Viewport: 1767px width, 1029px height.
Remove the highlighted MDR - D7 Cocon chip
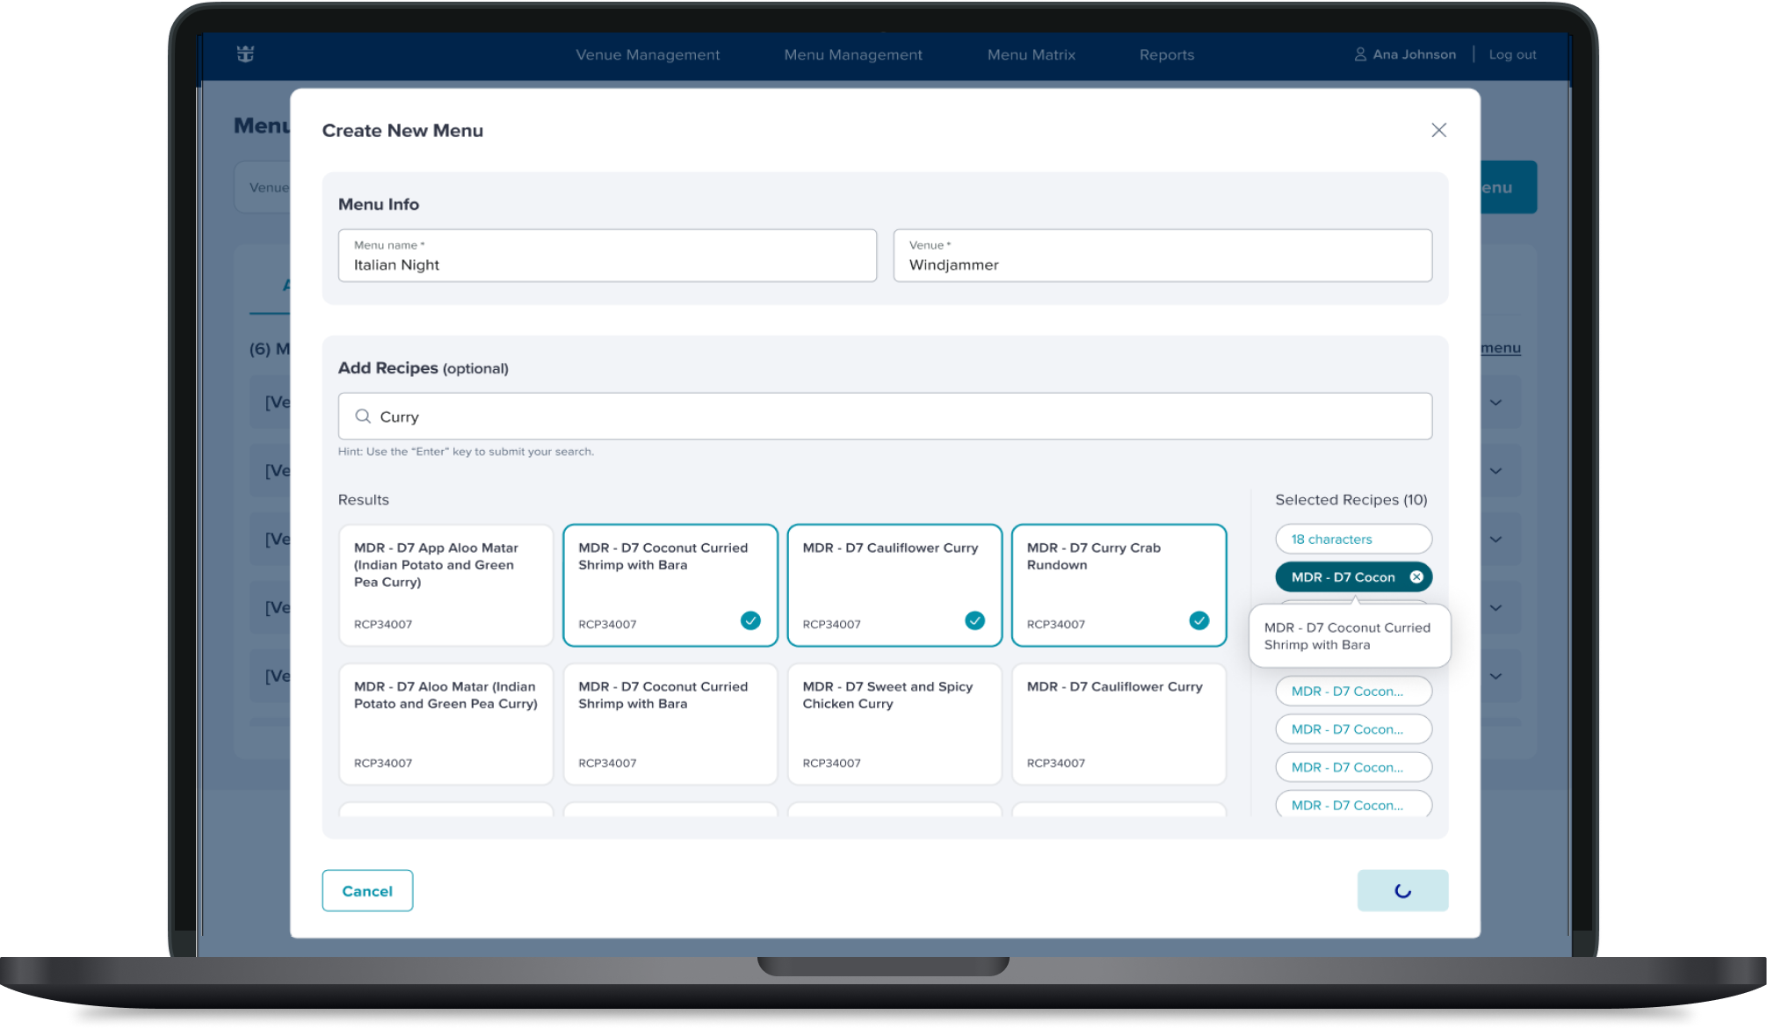tap(1416, 577)
